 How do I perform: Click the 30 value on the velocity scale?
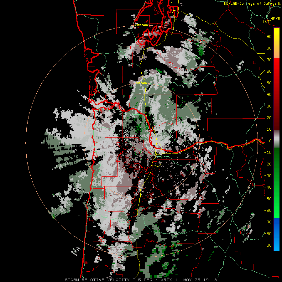[x=269, y=106]
